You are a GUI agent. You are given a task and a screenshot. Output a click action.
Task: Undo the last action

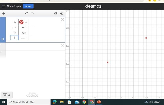[x=26, y=13]
